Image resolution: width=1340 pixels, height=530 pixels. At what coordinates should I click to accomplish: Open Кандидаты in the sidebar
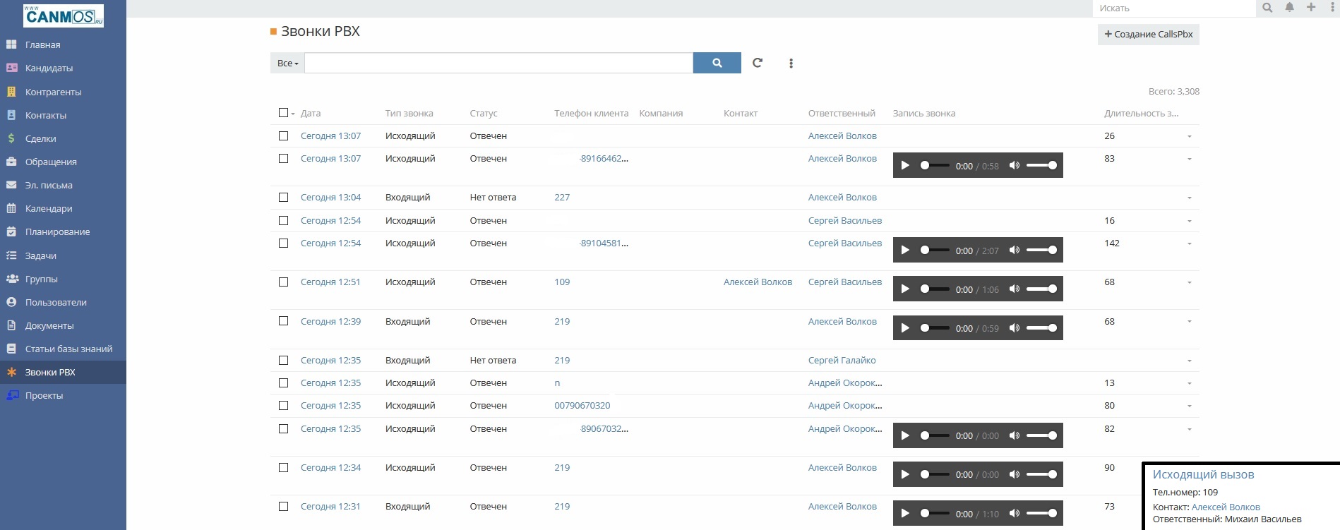pos(49,68)
